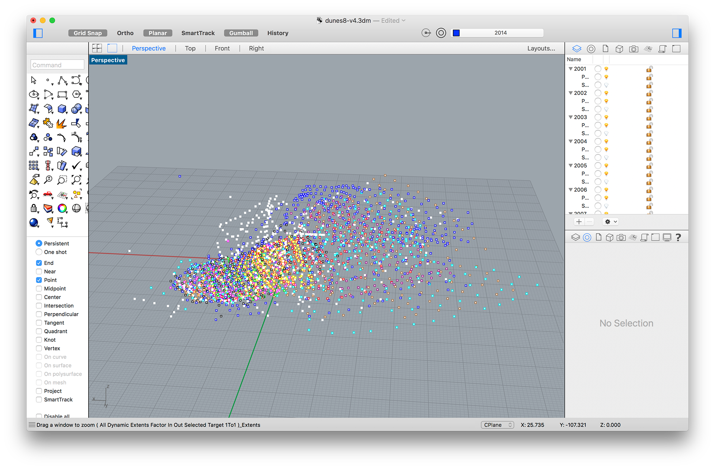This screenshot has width=715, height=469.
Task: Pick the Ellipse drawing tool
Action: tap(34, 94)
